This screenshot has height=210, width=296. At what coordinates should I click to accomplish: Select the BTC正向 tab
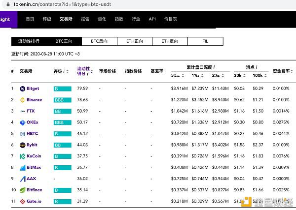[x=64, y=41]
